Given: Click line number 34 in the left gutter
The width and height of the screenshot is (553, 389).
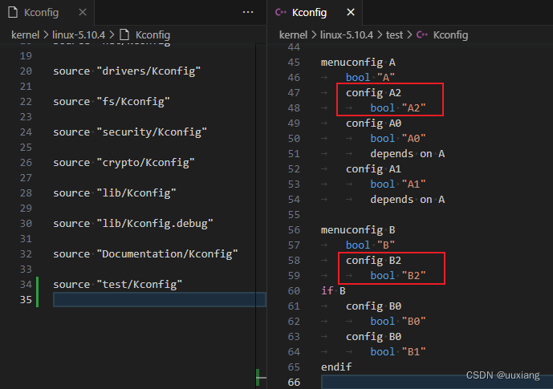Looking at the screenshot, I should tap(26, 285).
